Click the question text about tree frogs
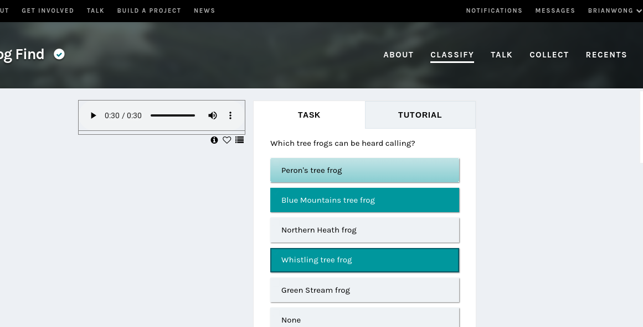The height and width of the screenshot is (327, 643). click(342, 144)
